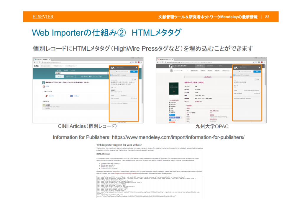Open Choose folders or groups dropdown in the Kyushu OPAC popup
This screenshot has width=302, height=213.
click(x=246, y=71)
